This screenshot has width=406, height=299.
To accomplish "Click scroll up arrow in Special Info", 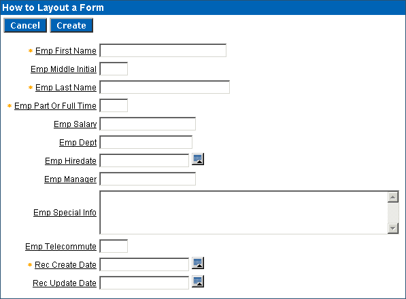I will (393, 197).
